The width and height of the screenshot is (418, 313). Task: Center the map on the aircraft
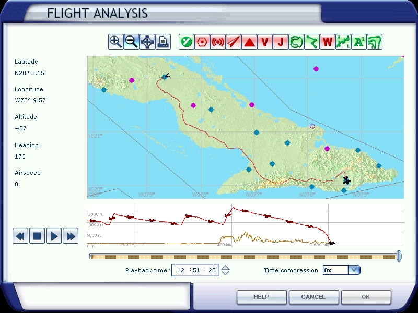147,42
